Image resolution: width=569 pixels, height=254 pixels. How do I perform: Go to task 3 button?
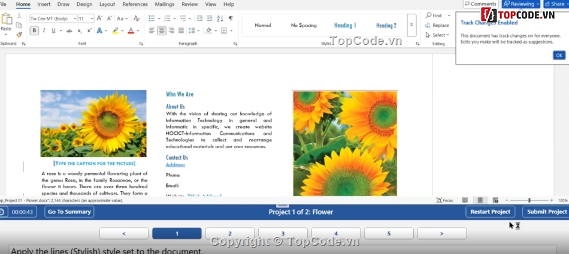pos(283,233)
